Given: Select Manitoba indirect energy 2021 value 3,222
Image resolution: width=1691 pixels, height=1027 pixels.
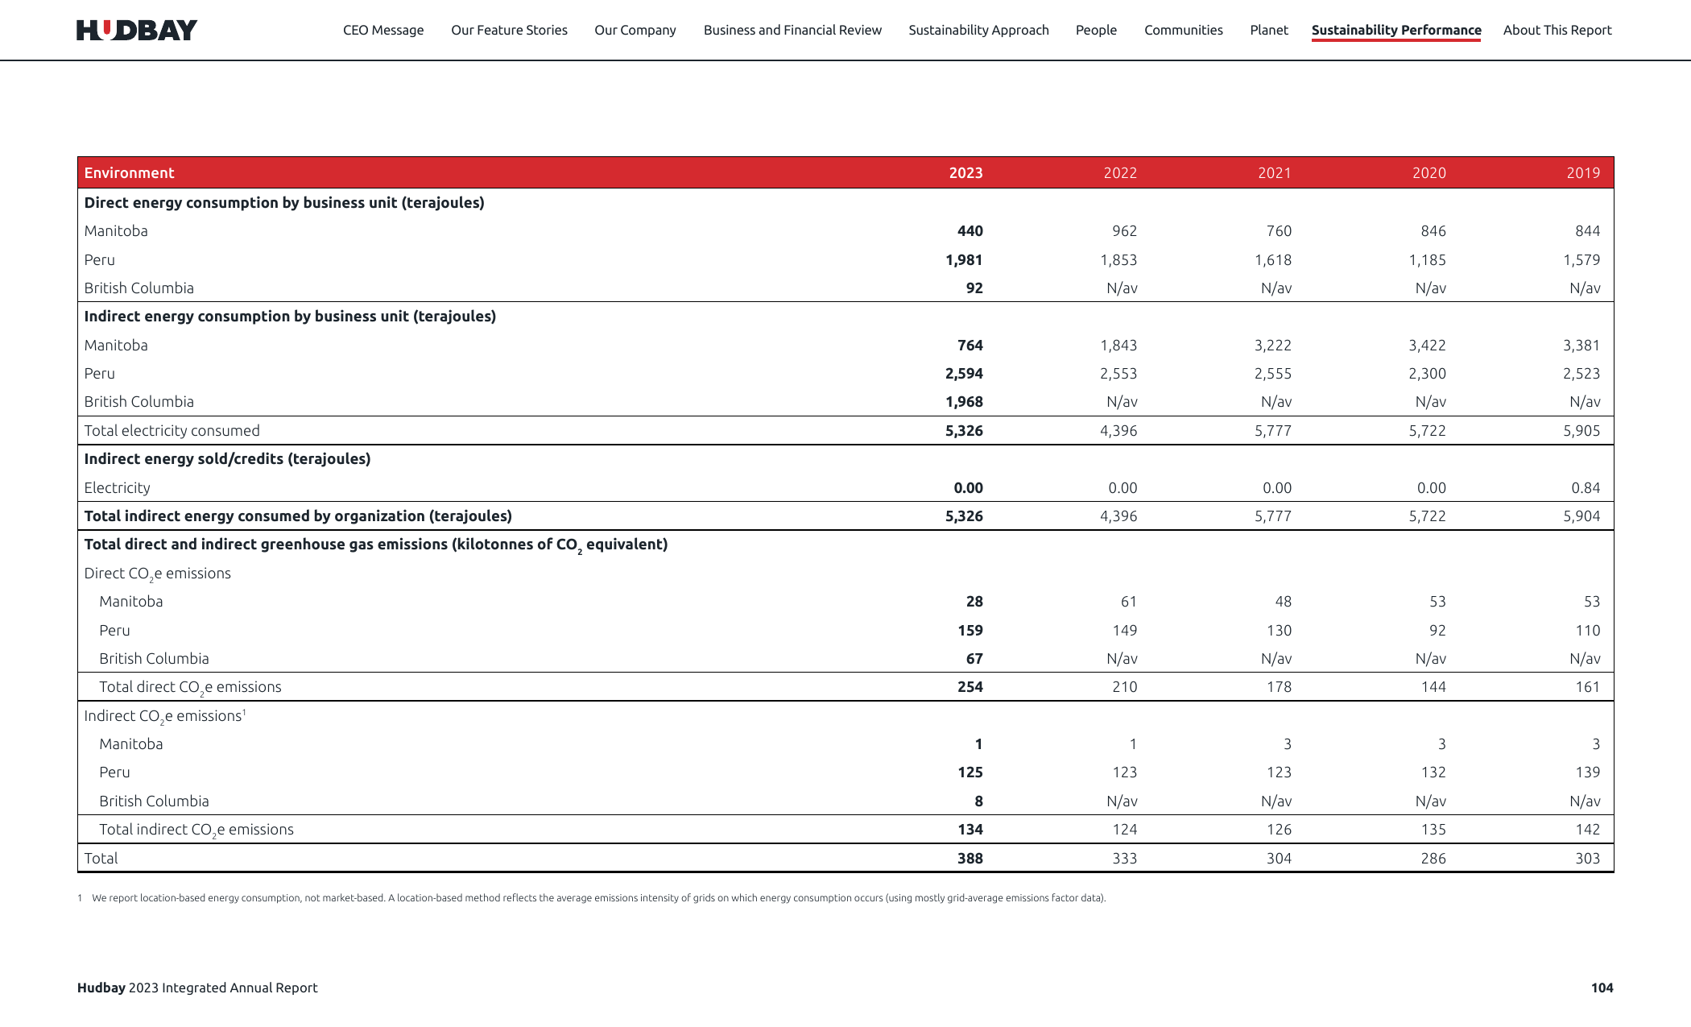Looking at the screenshot, I should coord(1273,346).
